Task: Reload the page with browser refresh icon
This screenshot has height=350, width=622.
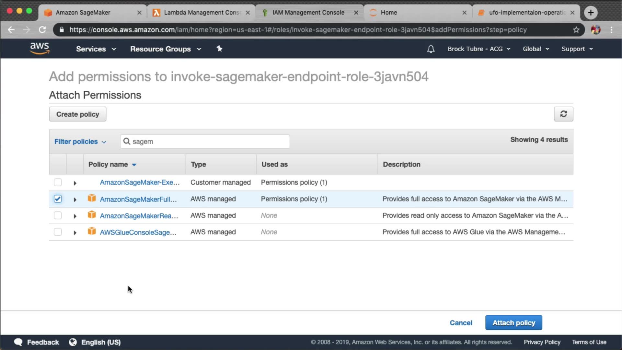Action: (42, 30)
